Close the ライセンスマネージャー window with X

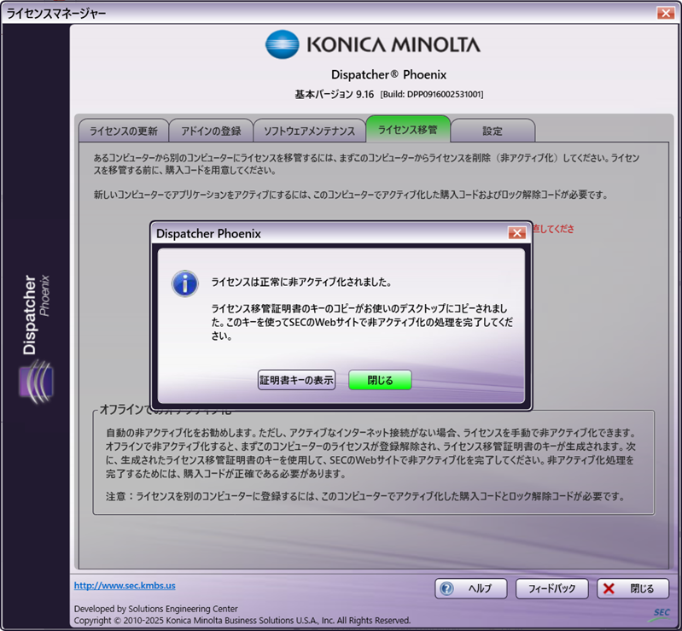[x=665, y=12]
